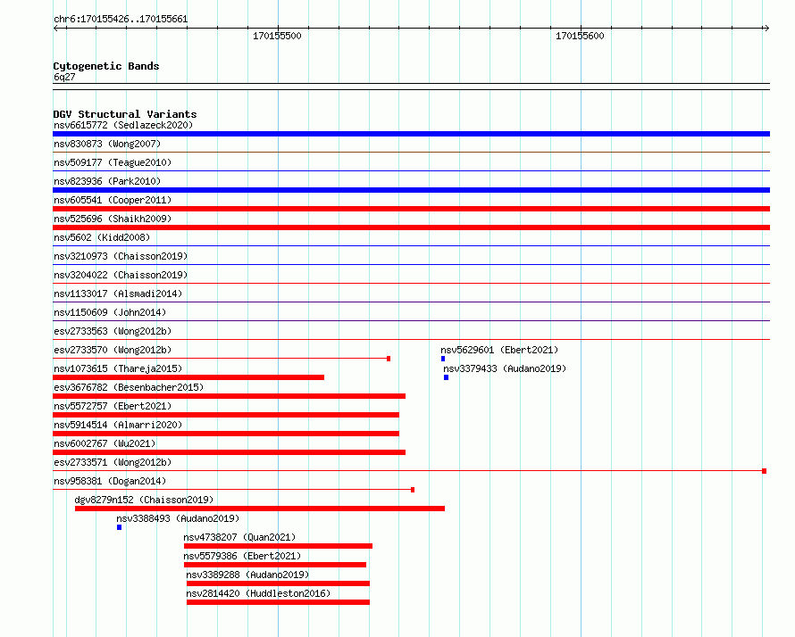Click the red bar under esv3676782
The width and height of the screenshot is (795, 637).
230,396
